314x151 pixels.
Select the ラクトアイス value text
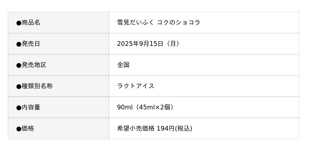[x=136, y=86]
